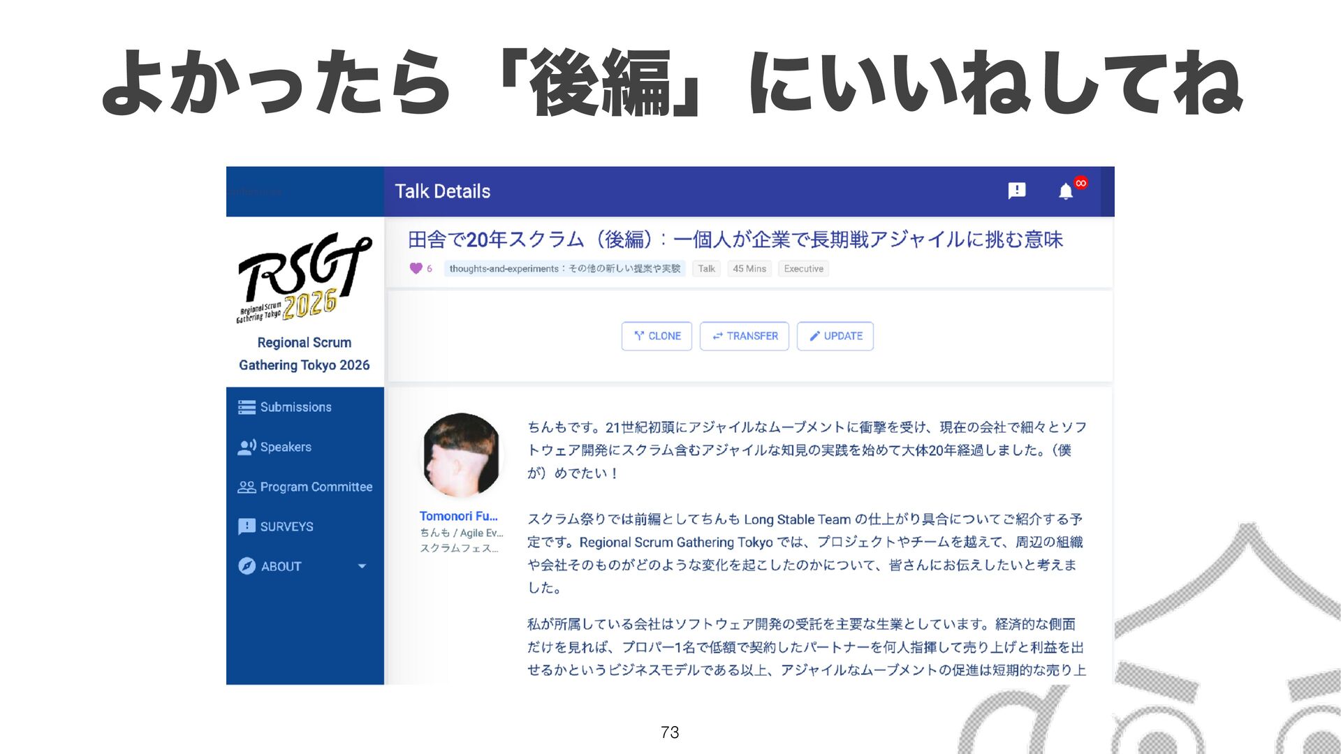Click the RSGT 2026 conference logo
This screenshot has width=1341, height=754.
(x=304, y=278)
